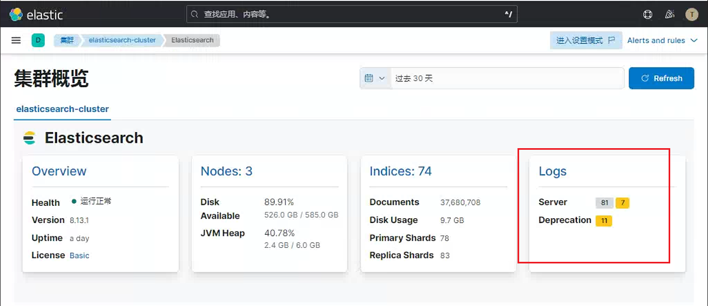Open the Indices: 74 link
The width and height of the screenshot is (708, 306).
pos(400,171)
